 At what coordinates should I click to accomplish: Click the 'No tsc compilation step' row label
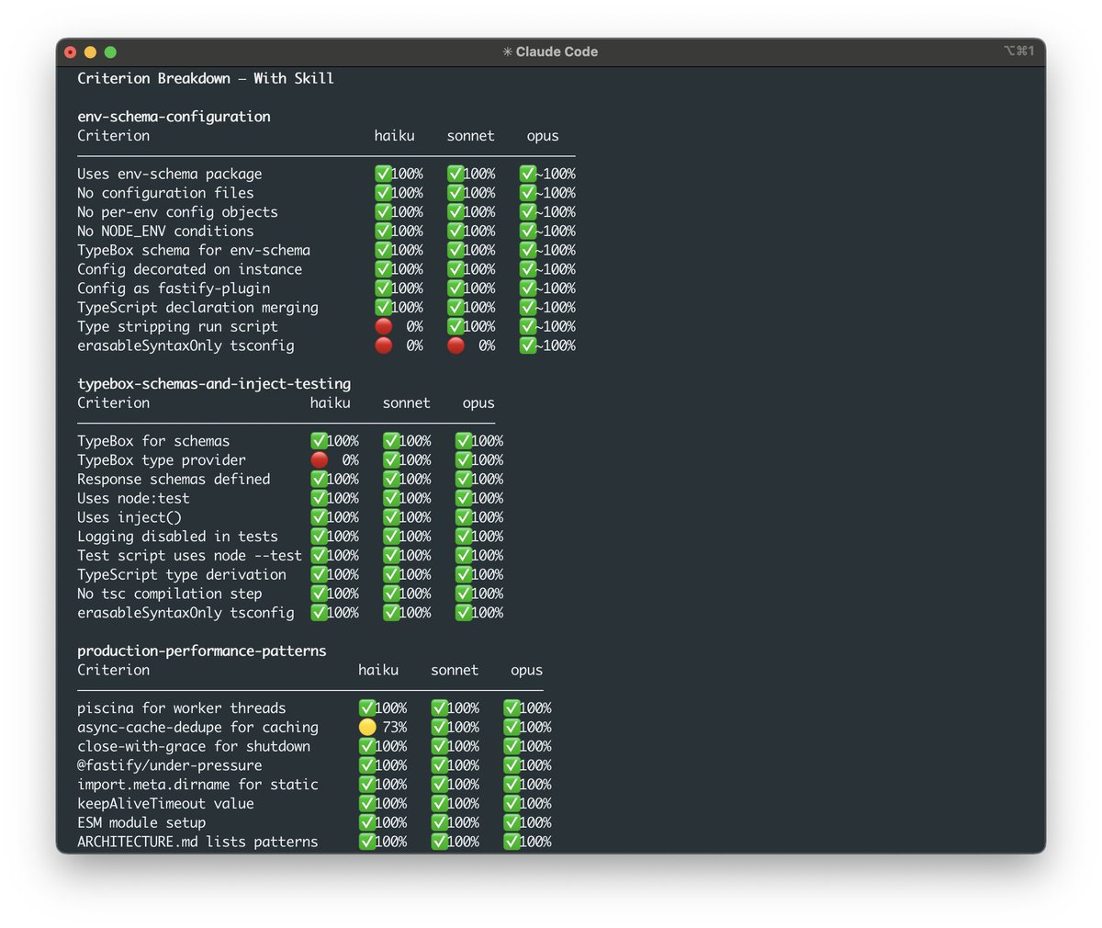(x=170, y=594)
